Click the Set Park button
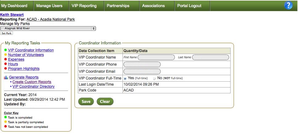This screenshot has width=298, height=138. click(6, 33)
